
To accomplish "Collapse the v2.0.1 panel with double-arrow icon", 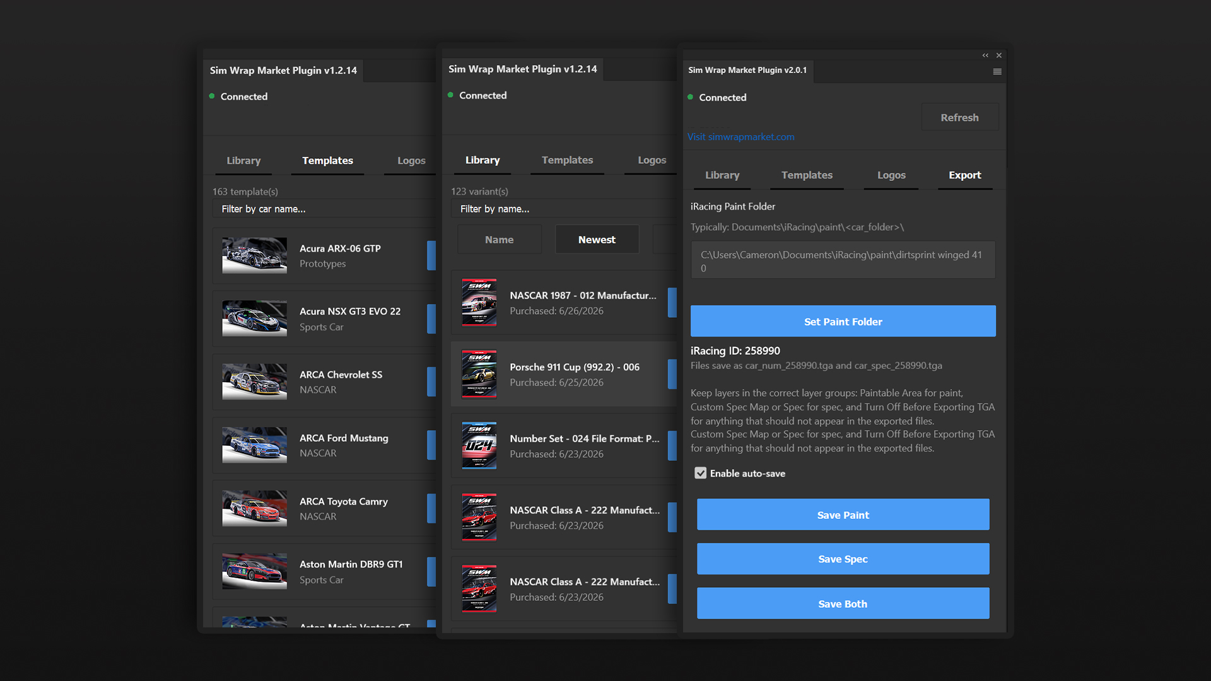I will [985, 55].
